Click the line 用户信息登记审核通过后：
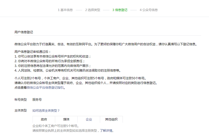209x139 pixels. coord(32,52)
